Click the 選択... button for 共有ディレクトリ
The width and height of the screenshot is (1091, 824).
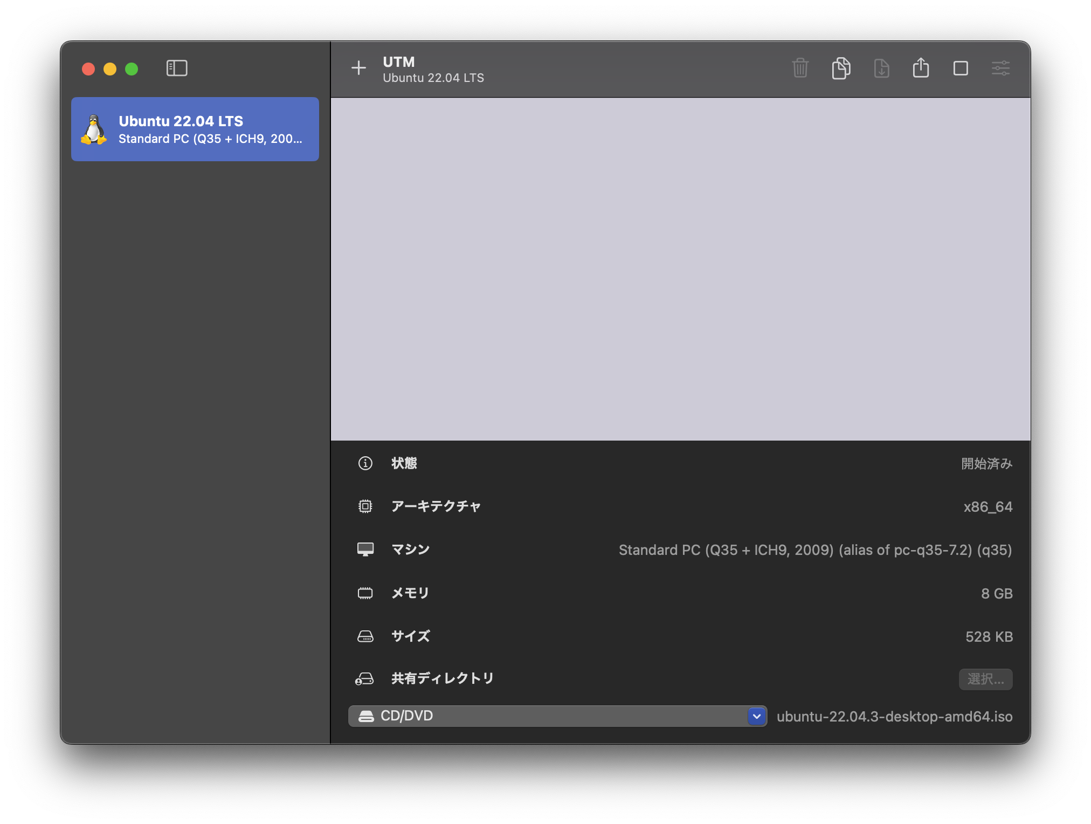click(985, 679)
